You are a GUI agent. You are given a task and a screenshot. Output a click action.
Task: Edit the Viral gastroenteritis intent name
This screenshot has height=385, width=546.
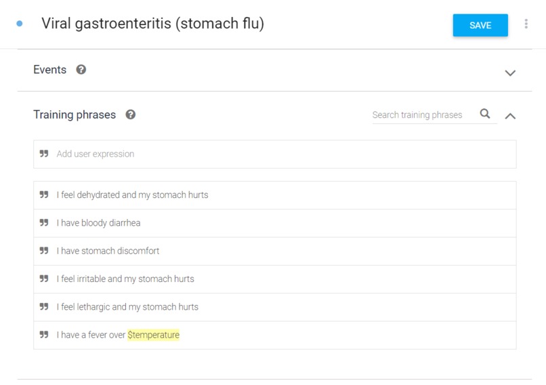pos(152,24)
